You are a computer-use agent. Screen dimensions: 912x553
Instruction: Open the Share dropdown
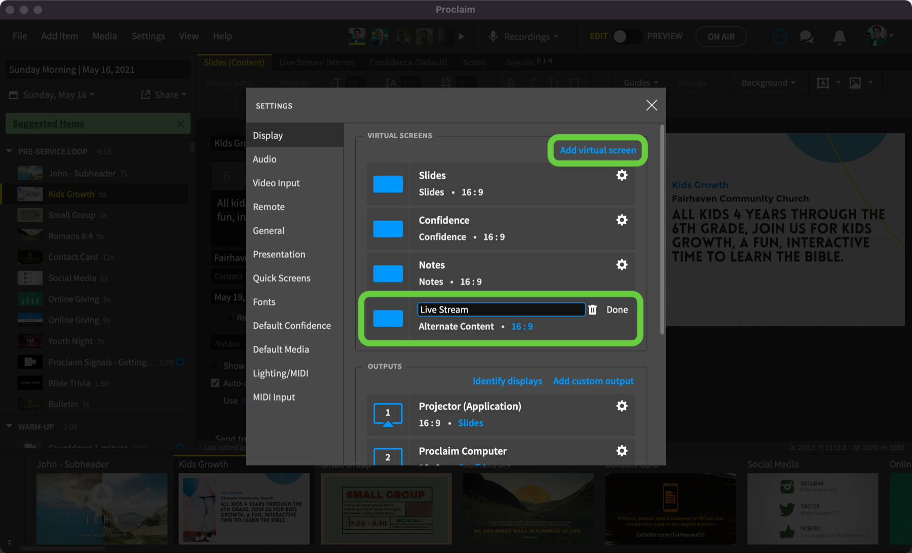pos(164,95)
